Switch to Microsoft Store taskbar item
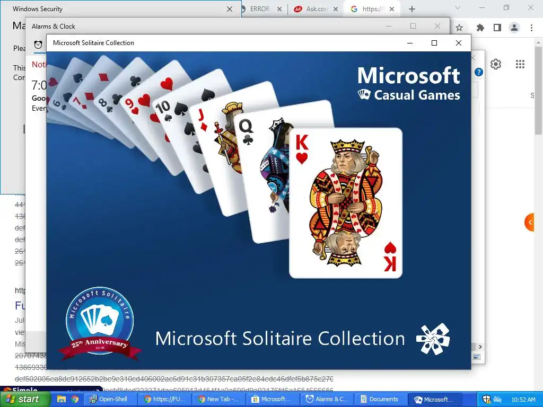This screenshot has width=543, height=407. (273, 399)
